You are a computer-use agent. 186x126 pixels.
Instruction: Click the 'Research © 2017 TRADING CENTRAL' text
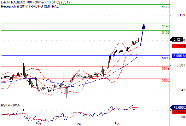30,6
